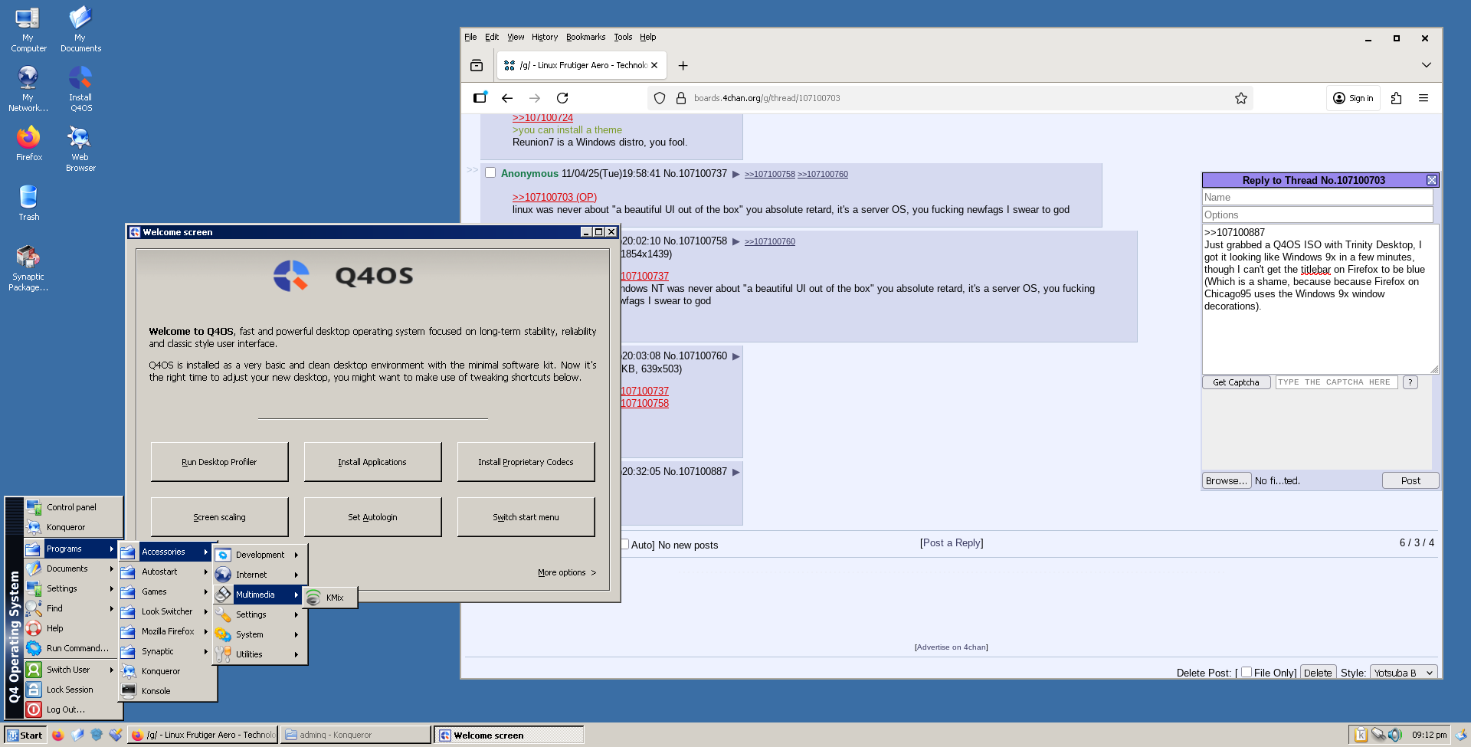Screen dimensions: 1471x747
Task: Click the Browse file upload button
Action: click(x=1227, y=480)
